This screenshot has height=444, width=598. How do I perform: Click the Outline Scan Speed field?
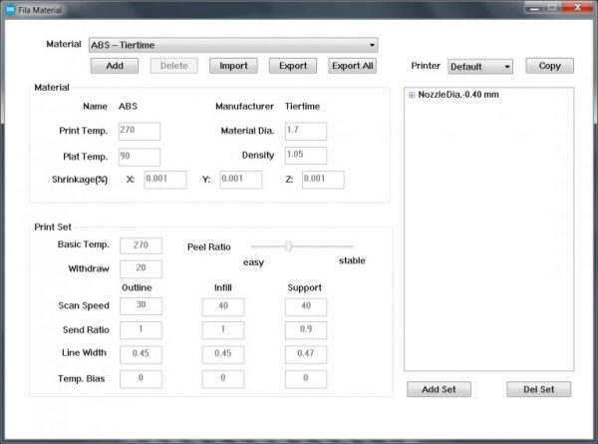[141, 305]
